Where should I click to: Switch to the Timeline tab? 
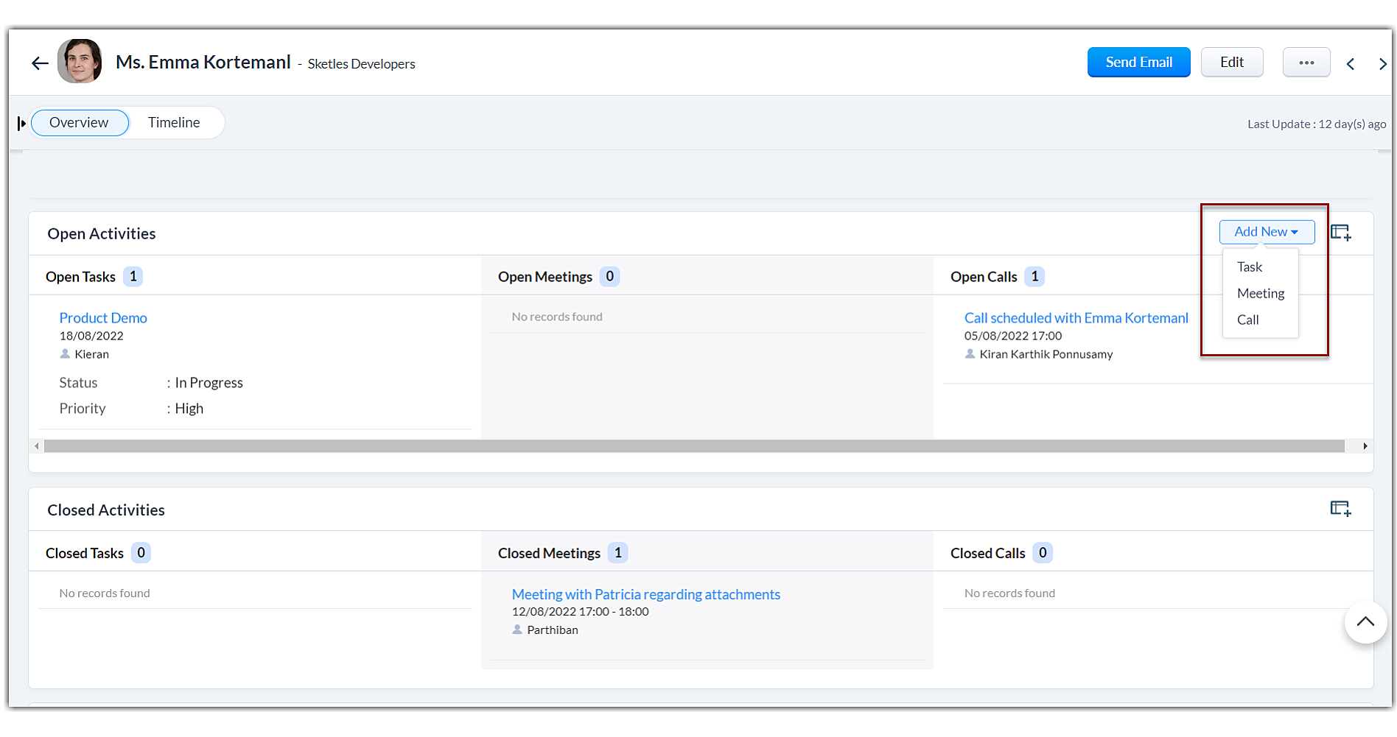point(174,122)
